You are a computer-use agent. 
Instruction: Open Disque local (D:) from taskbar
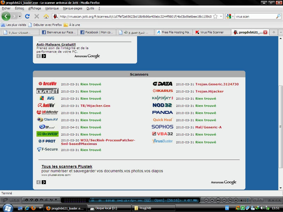pos(109,208)
